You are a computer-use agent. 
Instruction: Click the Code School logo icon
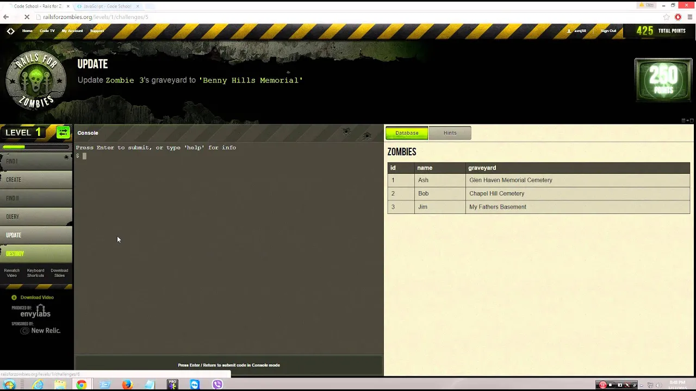[10, 31]
